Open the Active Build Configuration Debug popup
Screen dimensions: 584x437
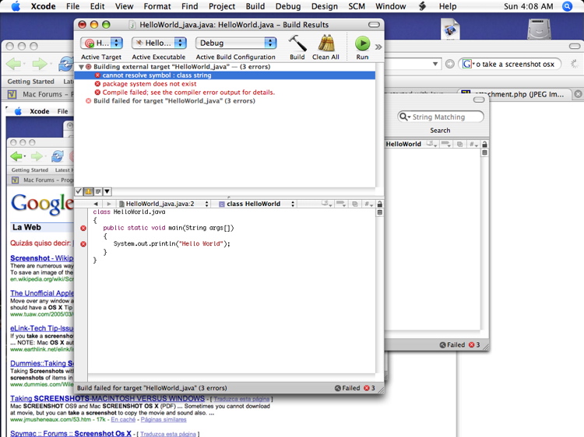pos(236,43)
